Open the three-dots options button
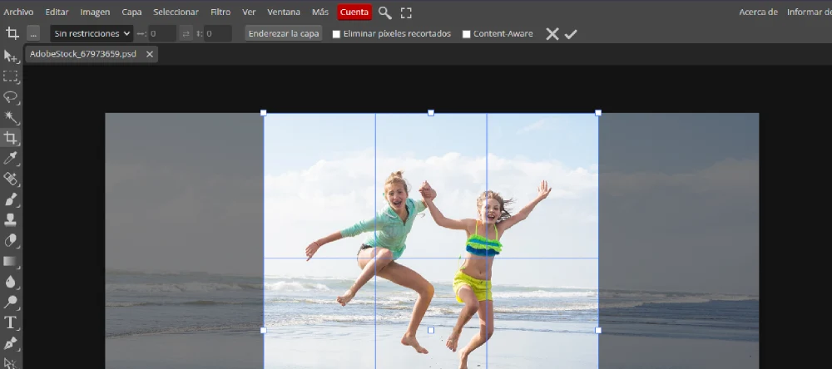The width and height of the screenshot is (832, 369). pyautogui.click(x=33, y=33)
